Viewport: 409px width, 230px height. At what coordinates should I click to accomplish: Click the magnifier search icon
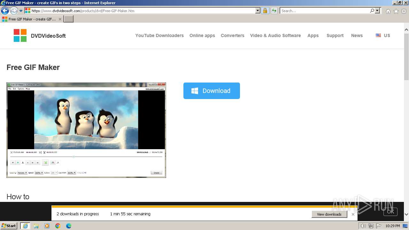372,11
